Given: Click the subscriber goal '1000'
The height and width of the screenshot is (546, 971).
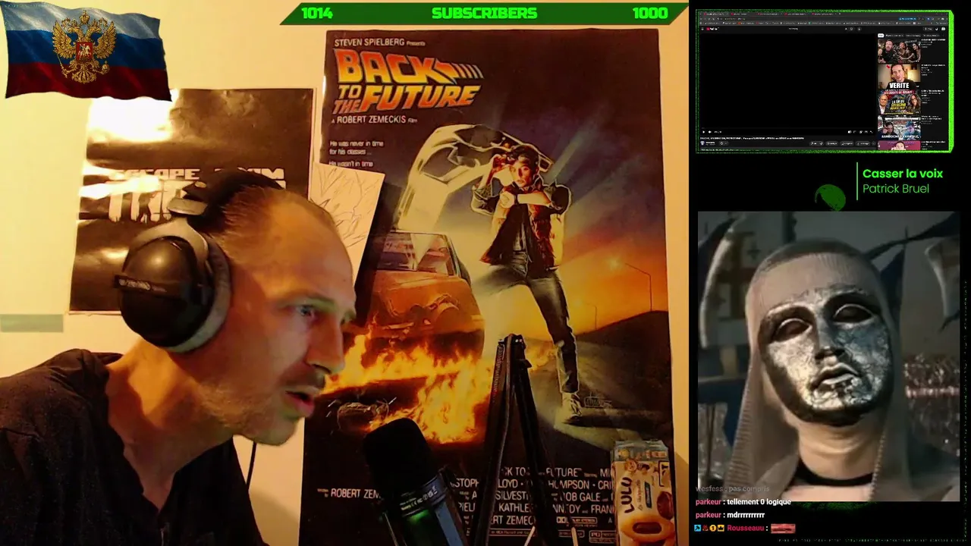Looking at the screenshot, I should 650,13.
